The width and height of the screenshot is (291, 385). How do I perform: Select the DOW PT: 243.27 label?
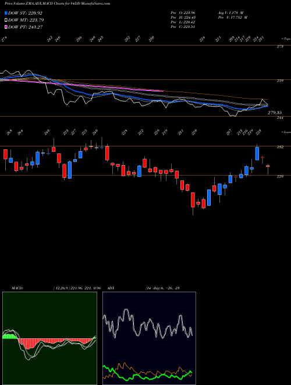pos(26,27)
